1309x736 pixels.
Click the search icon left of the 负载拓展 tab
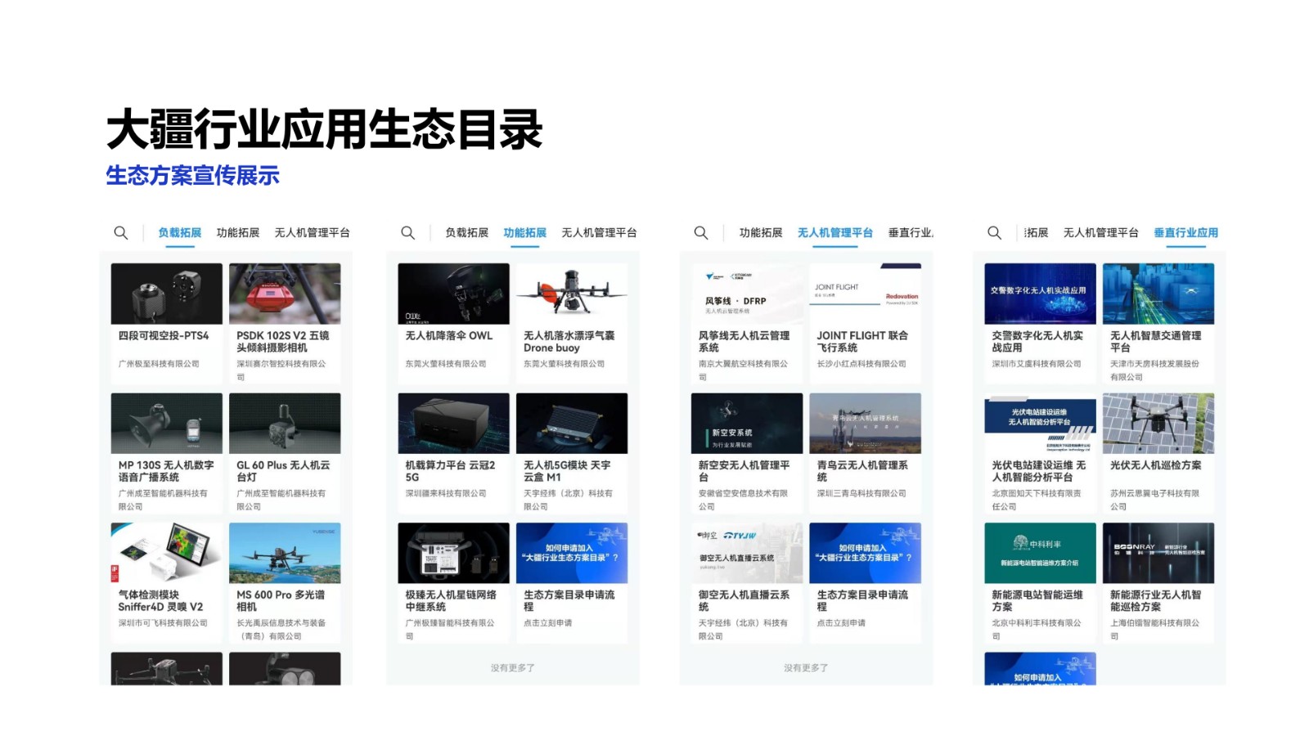point(120,233)
